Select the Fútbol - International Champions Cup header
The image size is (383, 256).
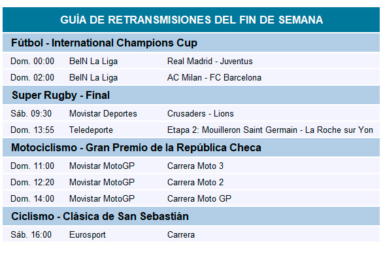104,43
